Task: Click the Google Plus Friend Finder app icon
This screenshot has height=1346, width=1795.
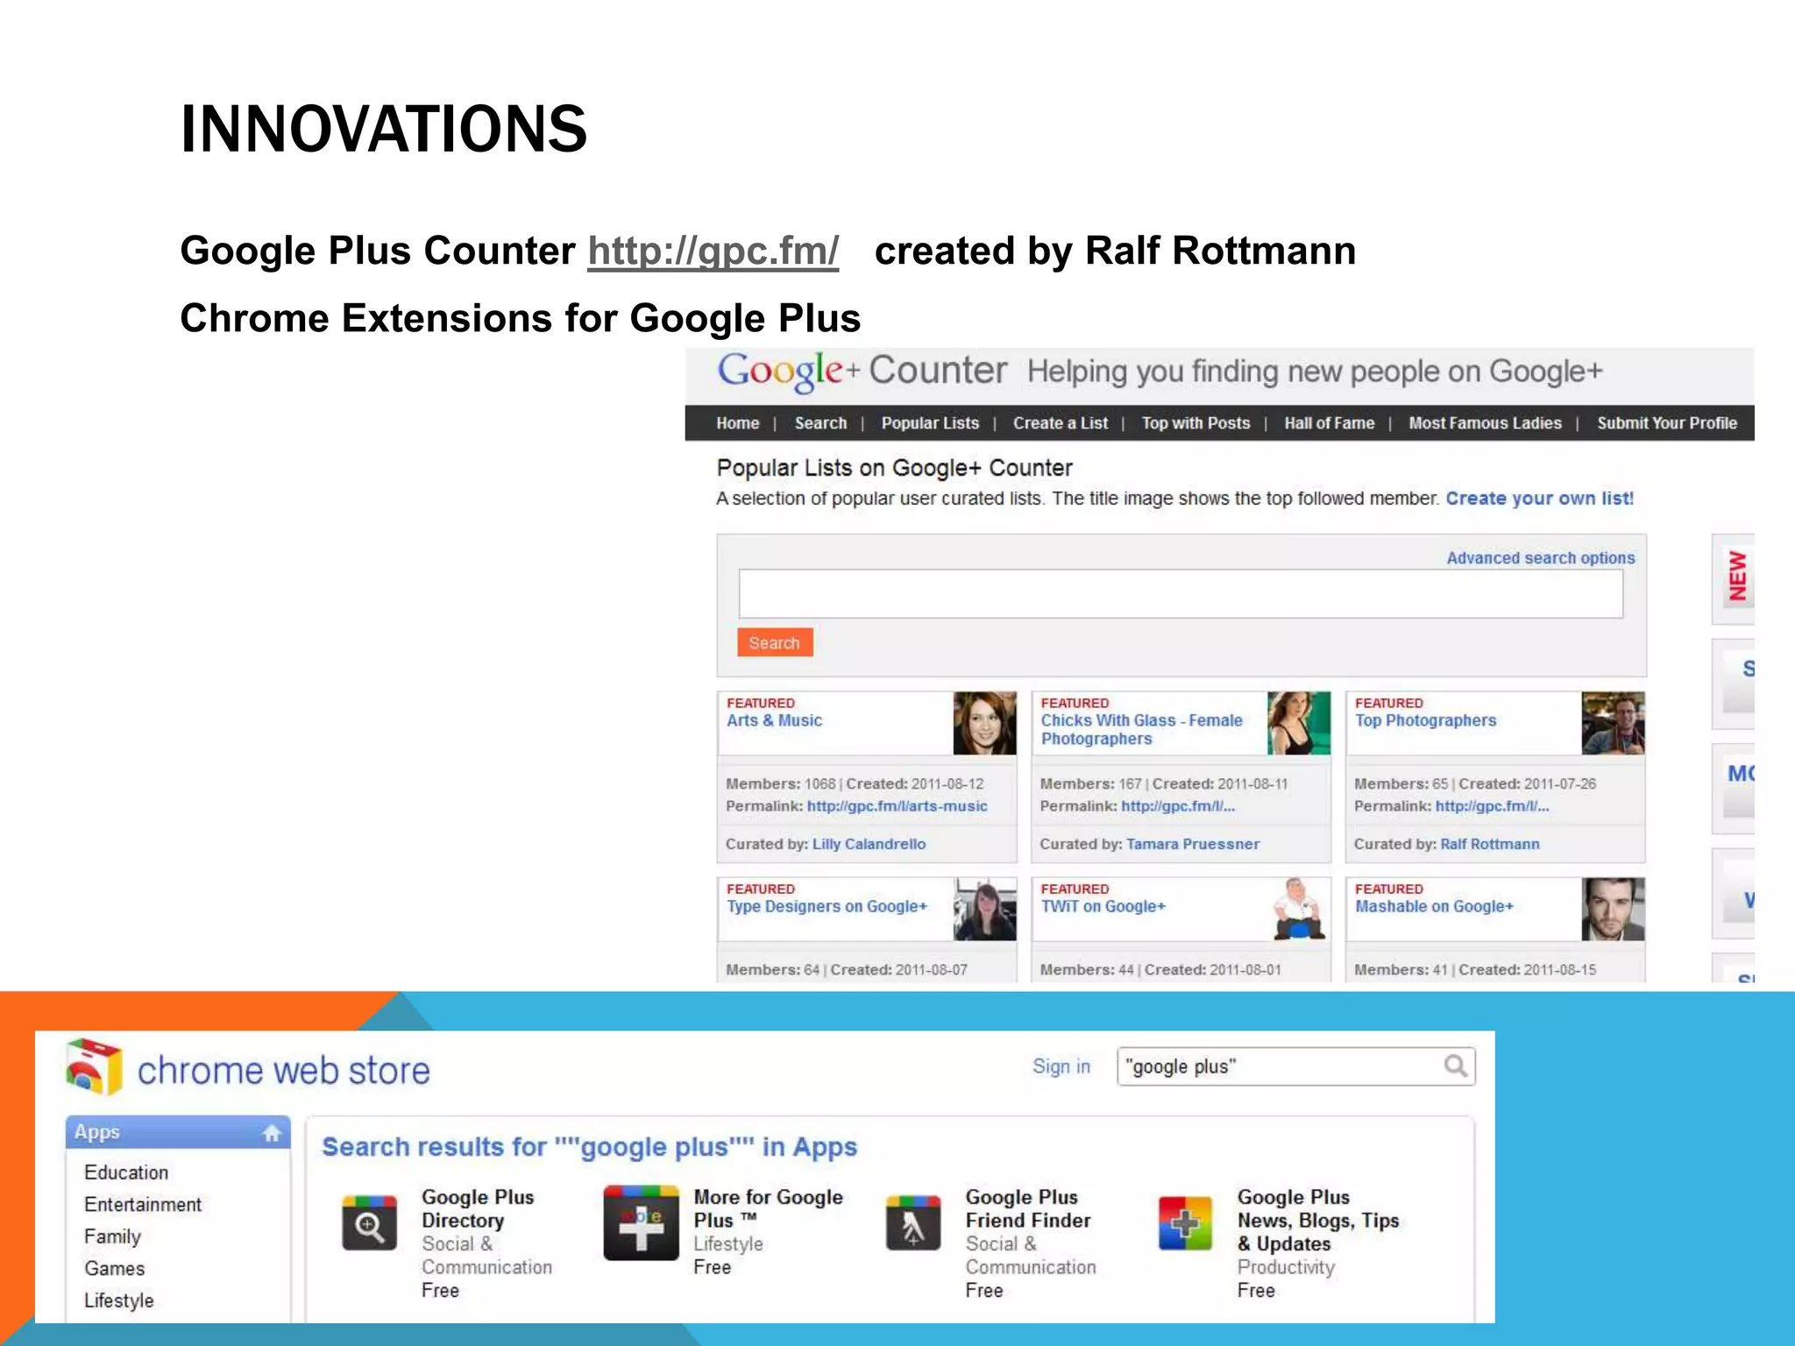Action: pos(913,1223)
